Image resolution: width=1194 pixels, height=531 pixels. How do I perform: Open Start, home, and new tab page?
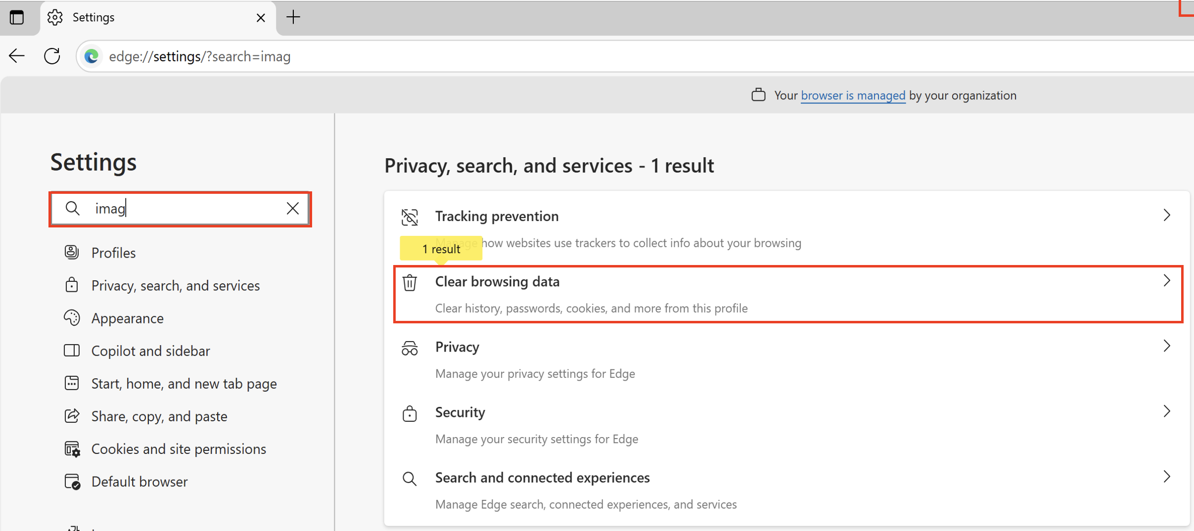184,384
